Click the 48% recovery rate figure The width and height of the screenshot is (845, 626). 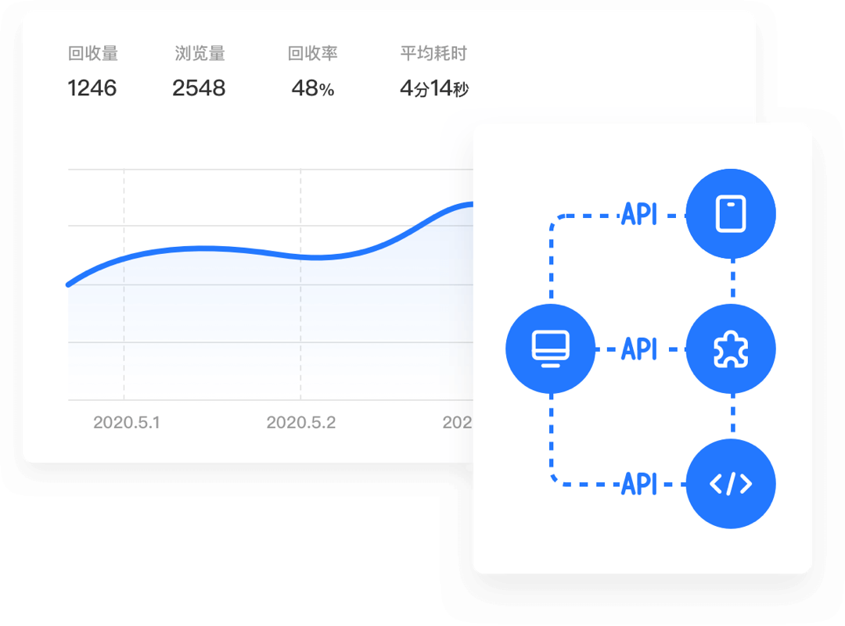click(x=312, y=88)
